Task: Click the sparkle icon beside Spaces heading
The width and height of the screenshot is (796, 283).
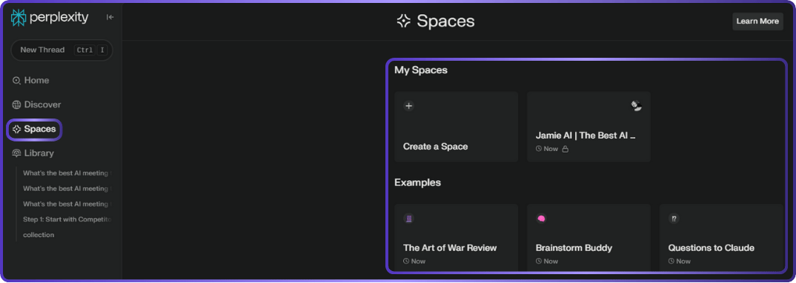Action: coord(404,21)
